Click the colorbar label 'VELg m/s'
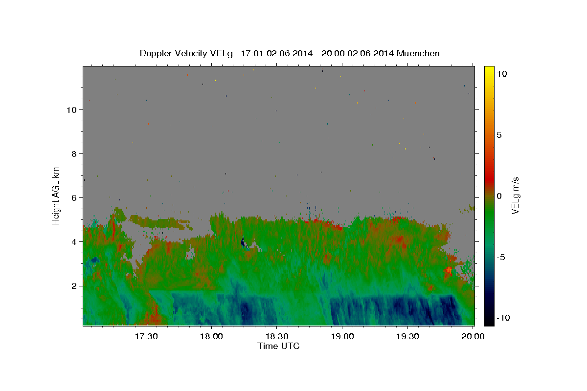 515,195
